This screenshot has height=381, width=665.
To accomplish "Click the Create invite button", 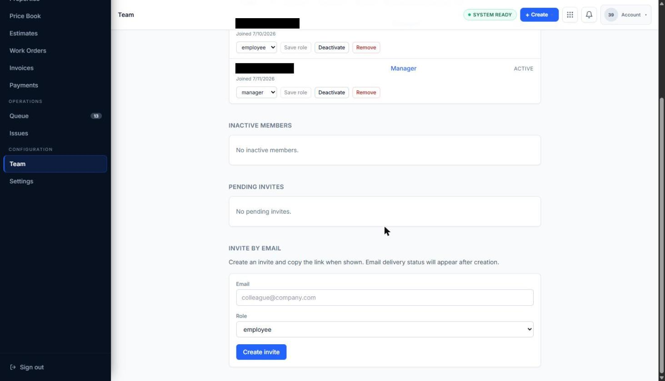I will (261, 352).
